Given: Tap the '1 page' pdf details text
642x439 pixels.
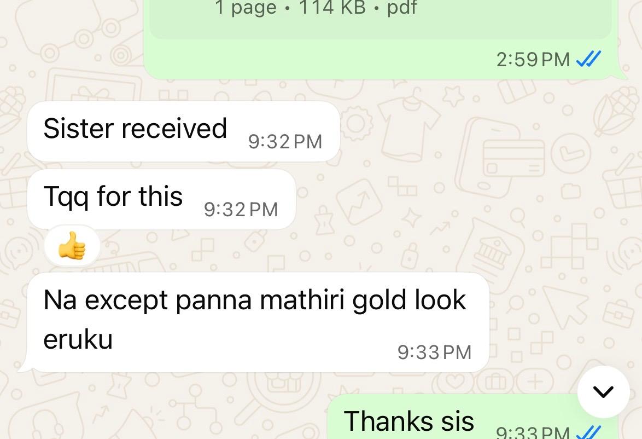Looking at the screenshot, I should [246, 7].
